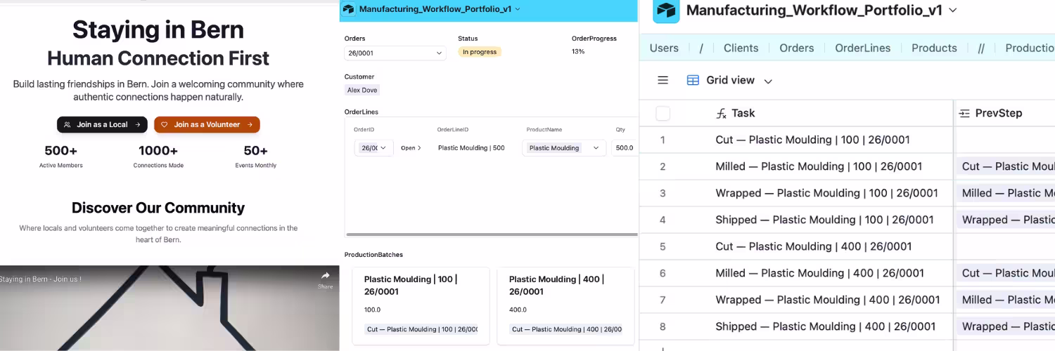Click the Airtable base logo icon in grid view

click(665, 11)
